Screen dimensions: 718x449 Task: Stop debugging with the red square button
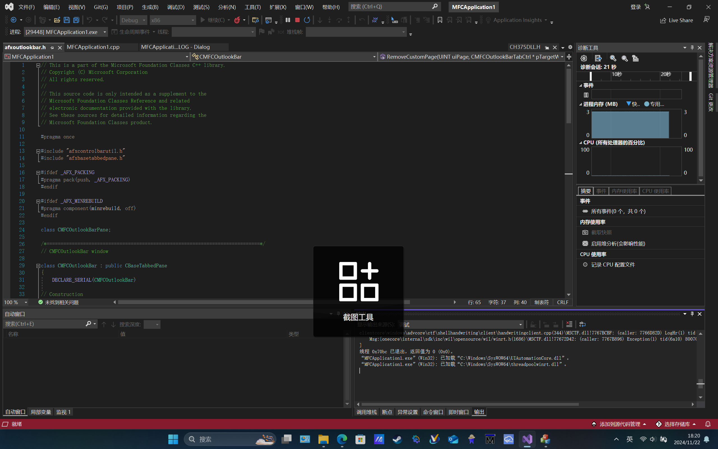pyautogui.click(x=297, y=20)
